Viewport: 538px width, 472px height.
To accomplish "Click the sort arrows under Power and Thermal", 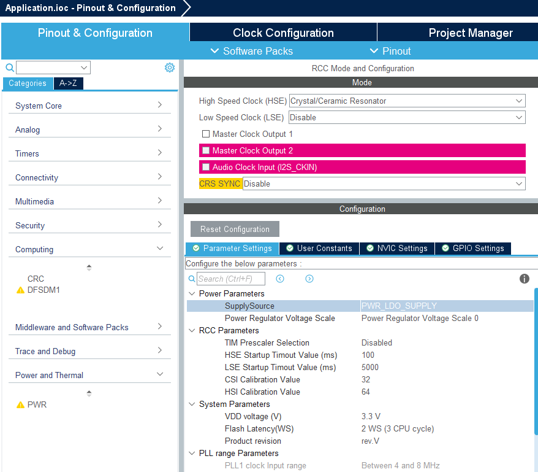I will tap(89, 393).
